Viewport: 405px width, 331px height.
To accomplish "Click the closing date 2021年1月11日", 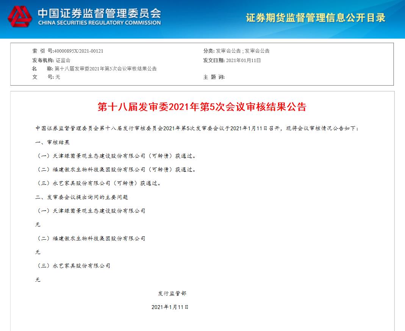I will [170, 307].
